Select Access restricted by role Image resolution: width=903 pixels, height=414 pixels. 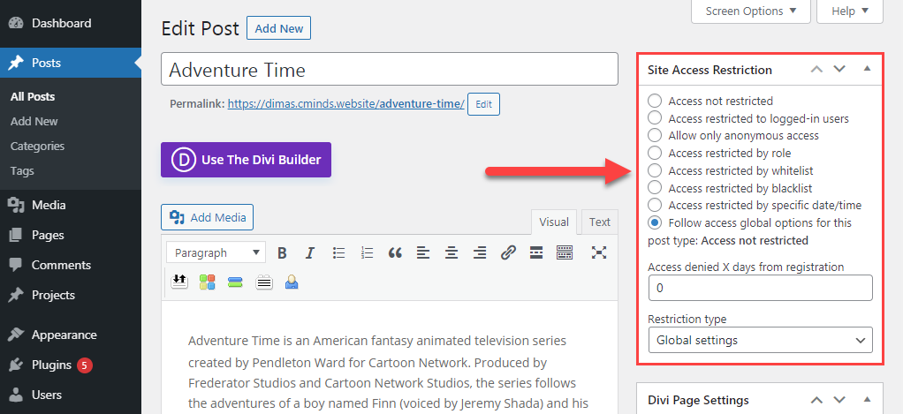[654, 153]
